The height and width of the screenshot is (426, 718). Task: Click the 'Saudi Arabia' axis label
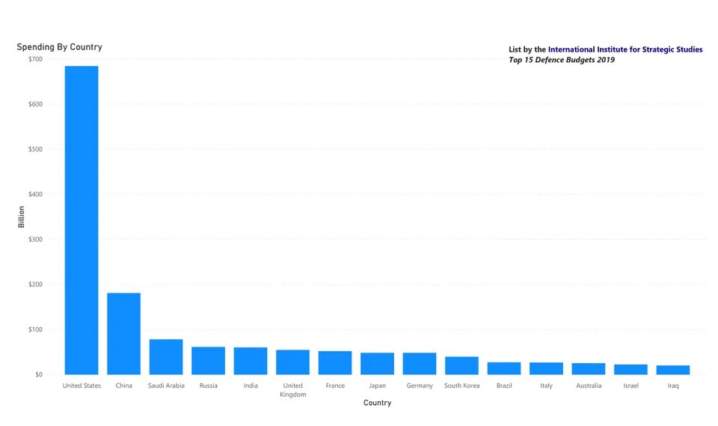166,386
